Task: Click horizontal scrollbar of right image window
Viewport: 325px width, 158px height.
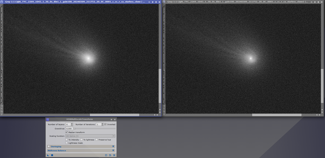Action: [277, 115]
